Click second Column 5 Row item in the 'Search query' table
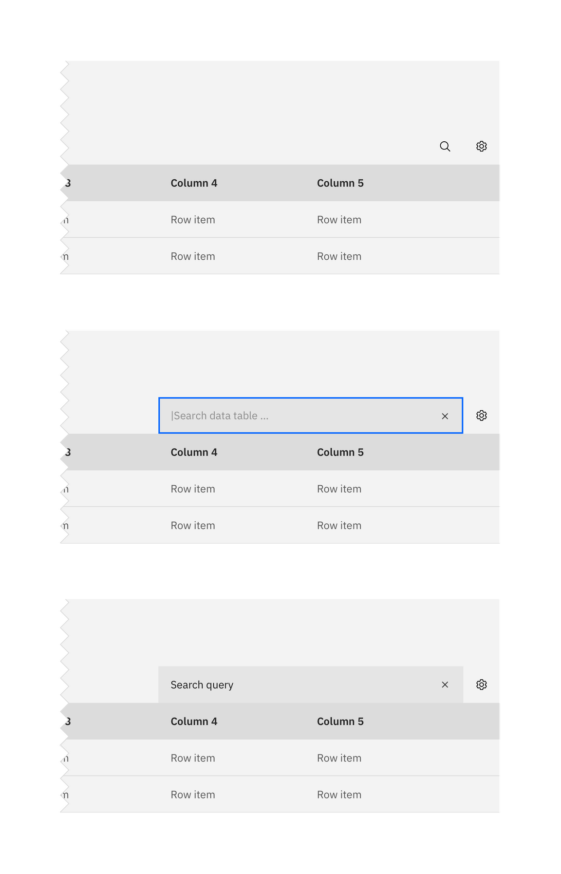 click(x=339, y=795)
